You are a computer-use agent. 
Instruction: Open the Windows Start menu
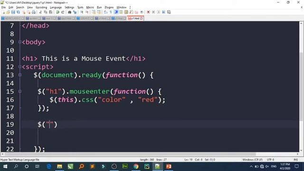pyautogui.click(x=5, y=166)
